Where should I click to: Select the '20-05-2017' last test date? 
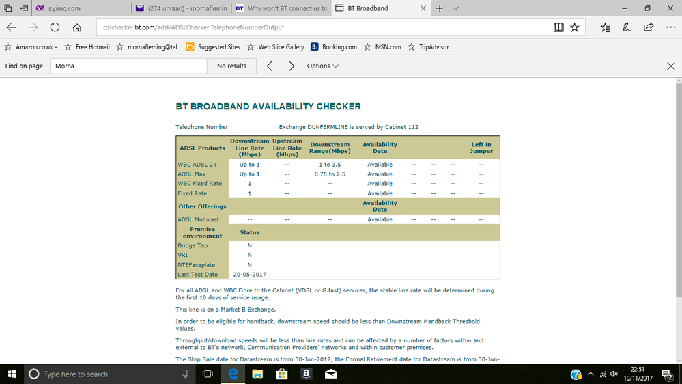(x=250, y=275)
